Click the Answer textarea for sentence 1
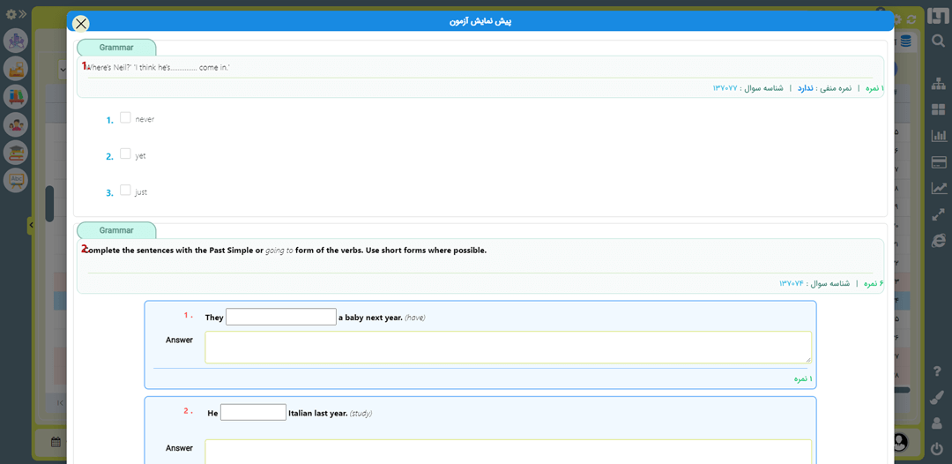The height and width of the screenshot is (464, 952). 509,348
